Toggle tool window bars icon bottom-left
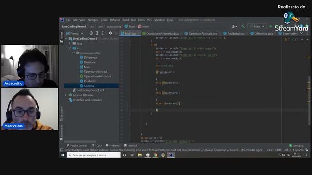This screenshot has width=312, height=175. (x=62, y=150)
